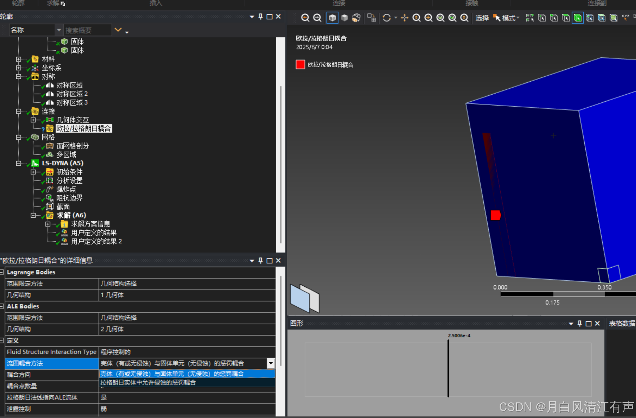Image resolution: width=636 pixels, height=418 pixels.
Task: Select the 爆炸点 item
Action: pos(66,189)
